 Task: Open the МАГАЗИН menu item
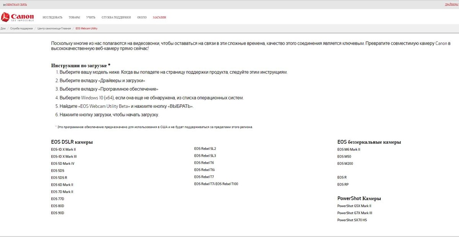click(159, 18)
